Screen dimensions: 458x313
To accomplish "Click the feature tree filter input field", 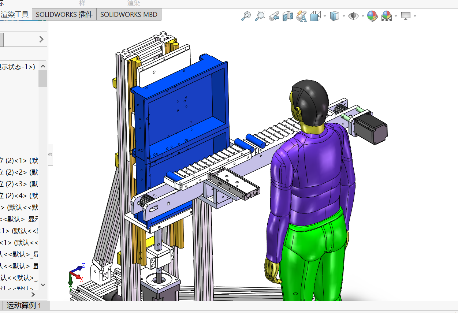I will 23,54.
